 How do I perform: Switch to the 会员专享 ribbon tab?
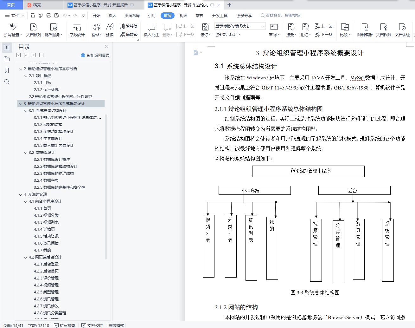pyautogui.click(x=244, y=16)
